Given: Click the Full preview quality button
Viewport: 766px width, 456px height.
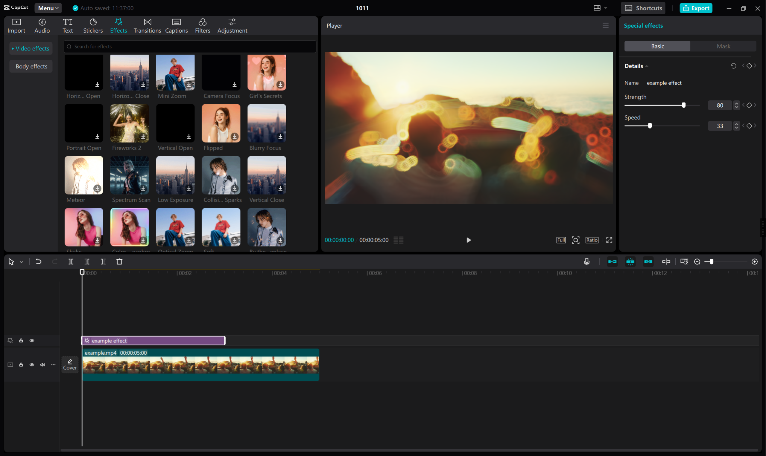Looking at the screenshot, I should (x=561, y=240).
